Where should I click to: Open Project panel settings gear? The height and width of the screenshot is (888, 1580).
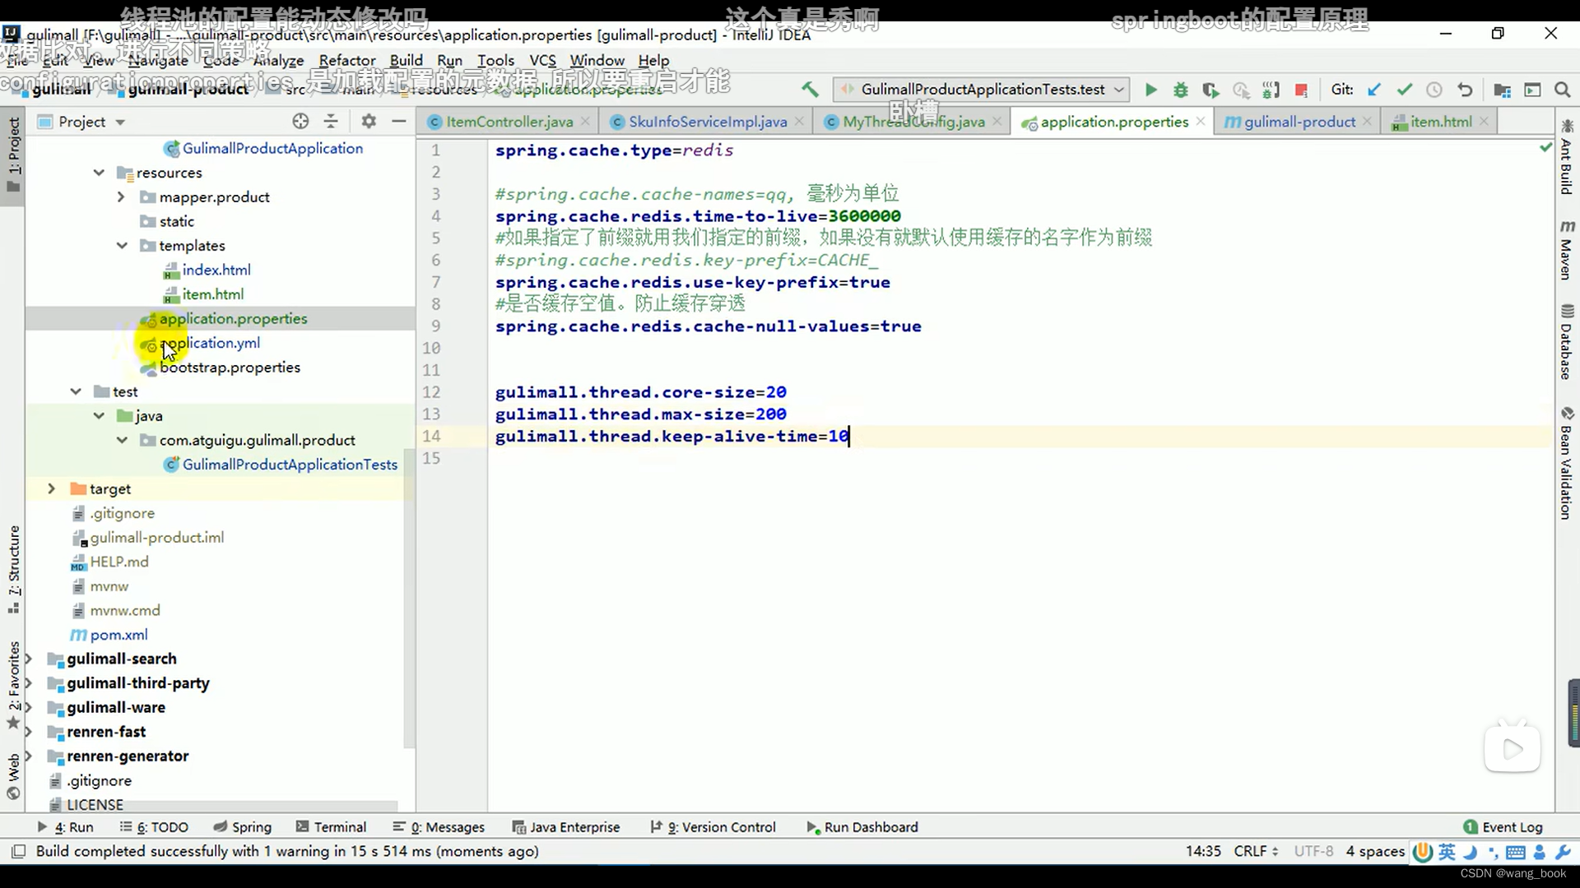point(369,122)
